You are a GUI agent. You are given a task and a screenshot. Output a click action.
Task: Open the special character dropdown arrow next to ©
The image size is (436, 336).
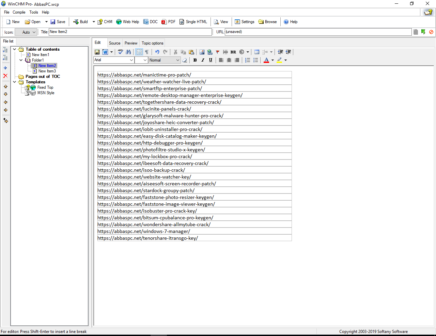pos(248,52)
